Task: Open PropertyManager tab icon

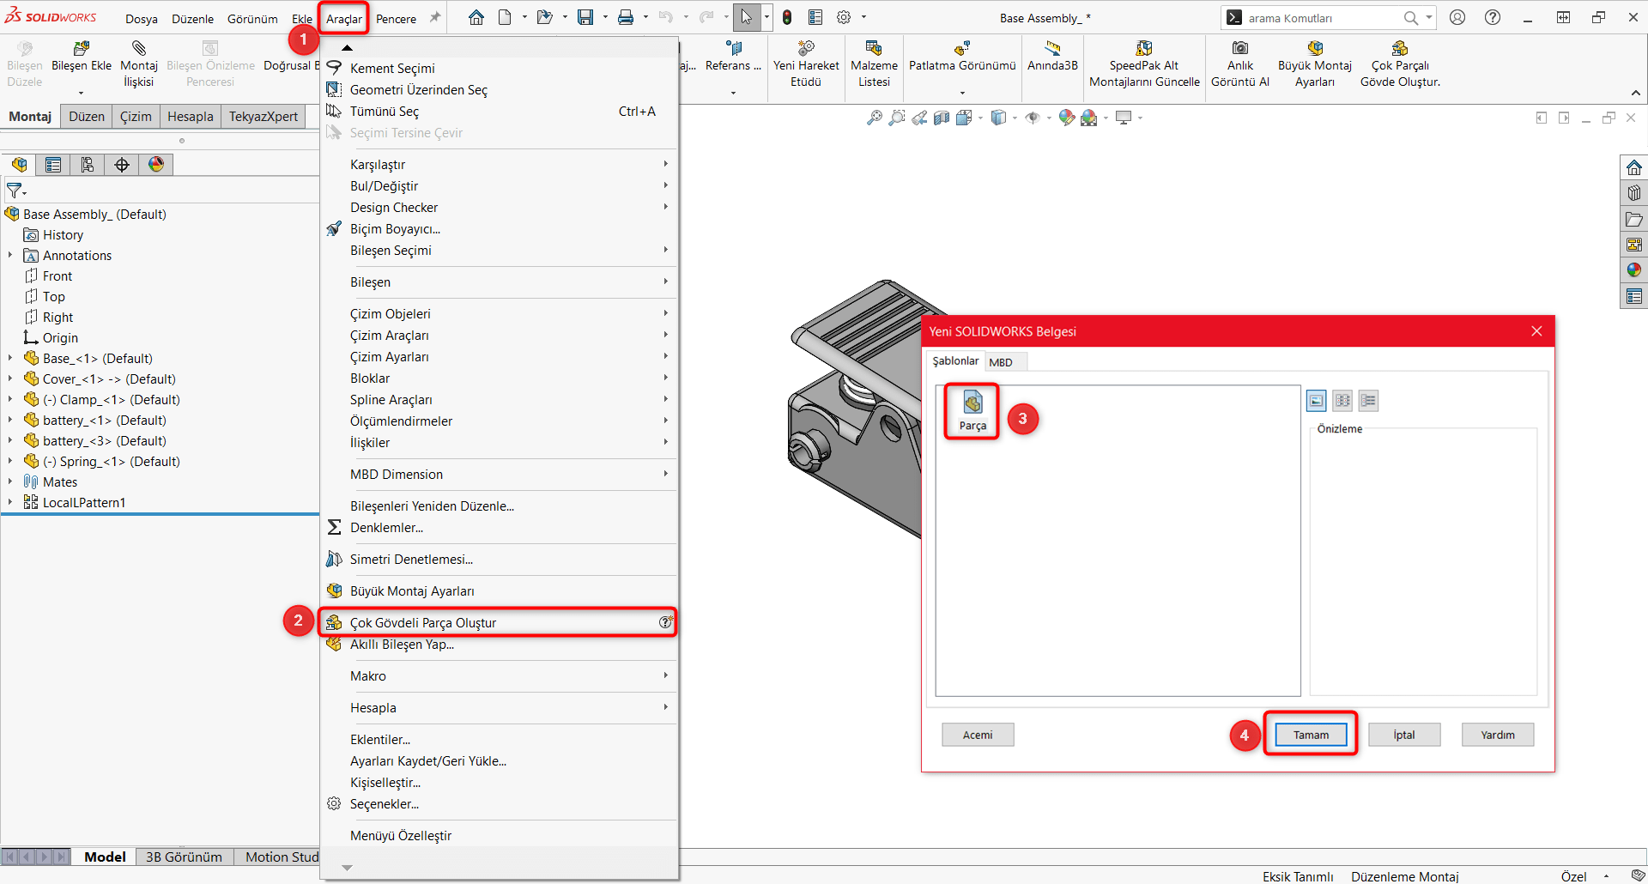Action: tap(53, 165)
